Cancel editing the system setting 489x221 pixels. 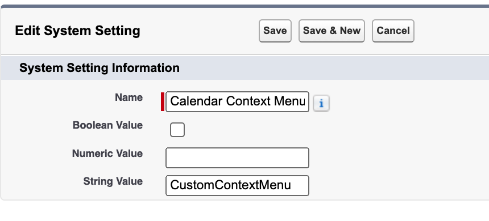tap(393, 31)
